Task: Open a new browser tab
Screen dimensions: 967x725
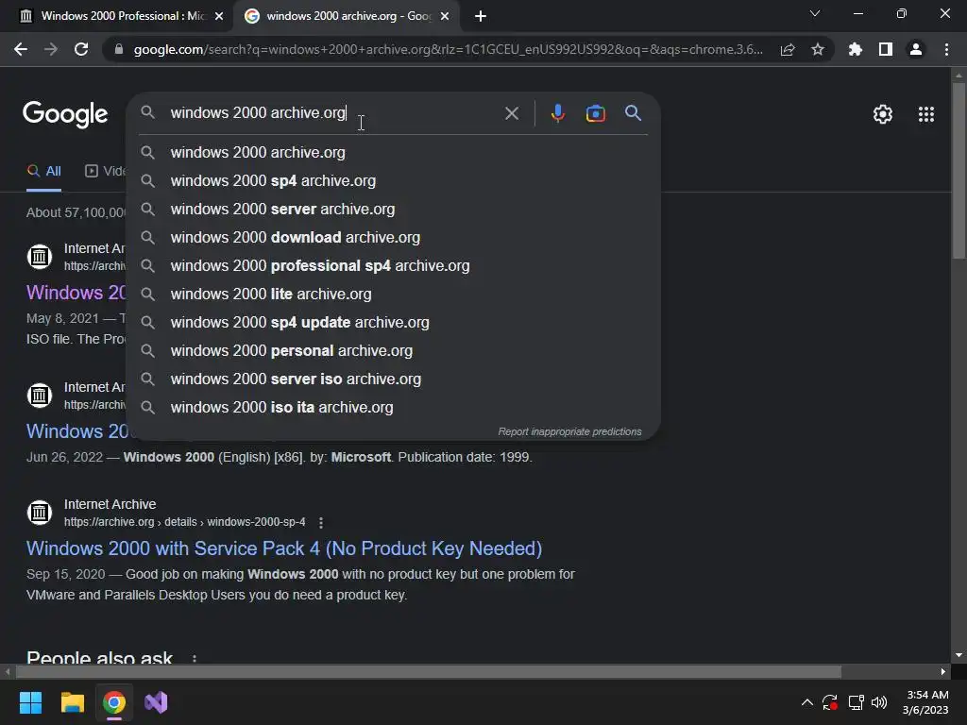Action: pyautogui.click(x=481, y=16)
